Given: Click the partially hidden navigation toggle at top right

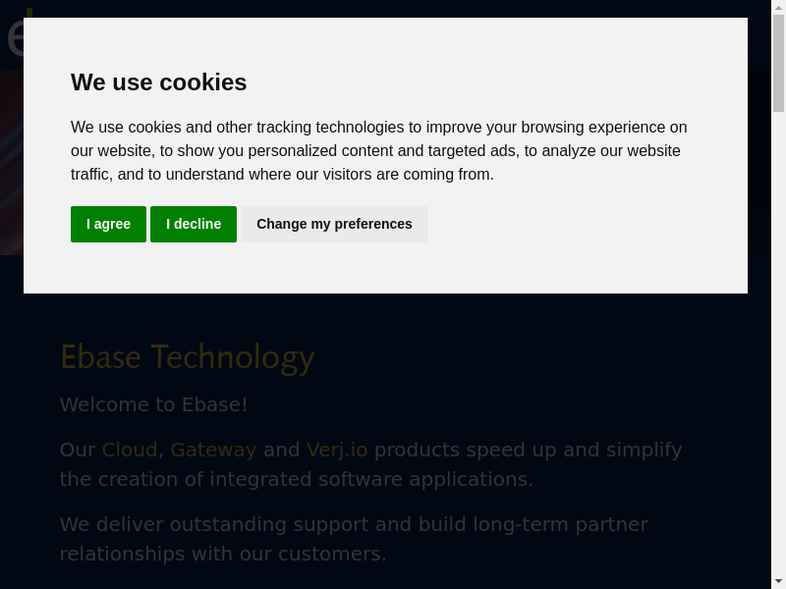Looking at the screenshot, I should [x=756, y=35].
